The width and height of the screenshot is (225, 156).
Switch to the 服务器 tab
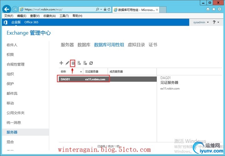coord(67,45)
